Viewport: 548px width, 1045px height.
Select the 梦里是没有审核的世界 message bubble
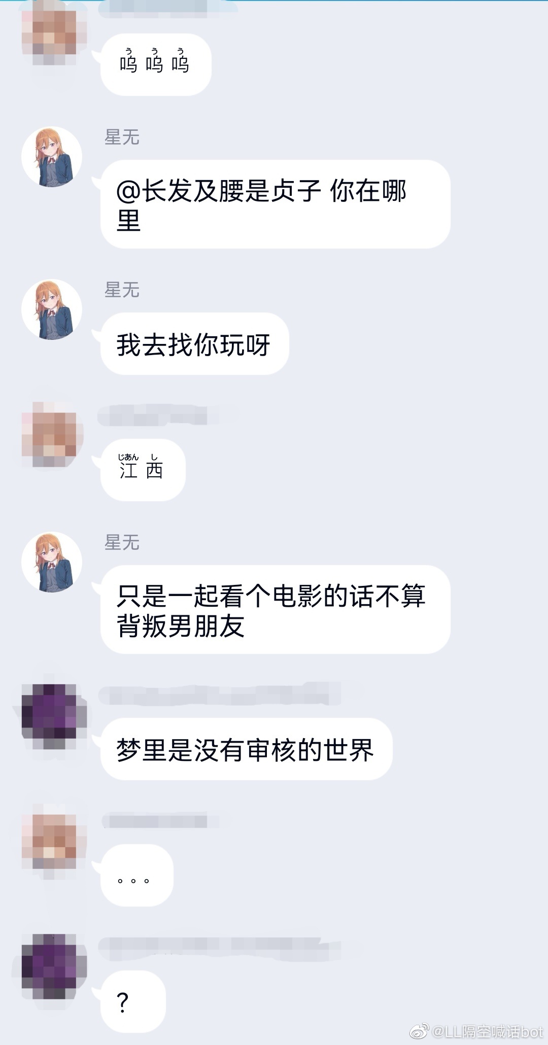(x=246, y=749)
